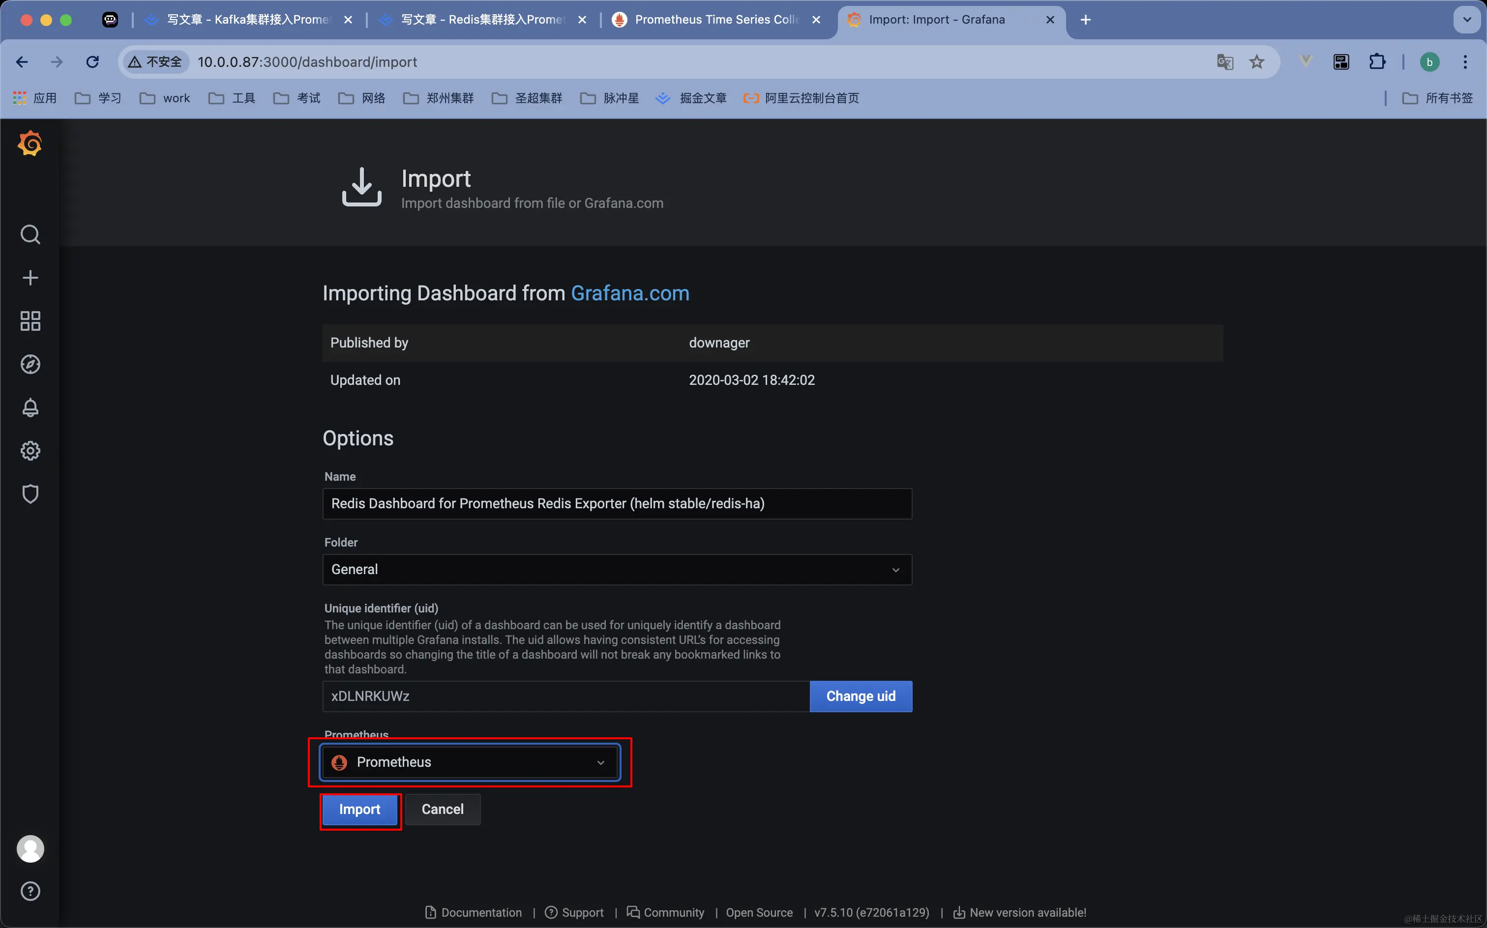Open the 考试 bookmark folder
Image resolution: width=1487 pixels, height=928 pixels.
(297, 98)
